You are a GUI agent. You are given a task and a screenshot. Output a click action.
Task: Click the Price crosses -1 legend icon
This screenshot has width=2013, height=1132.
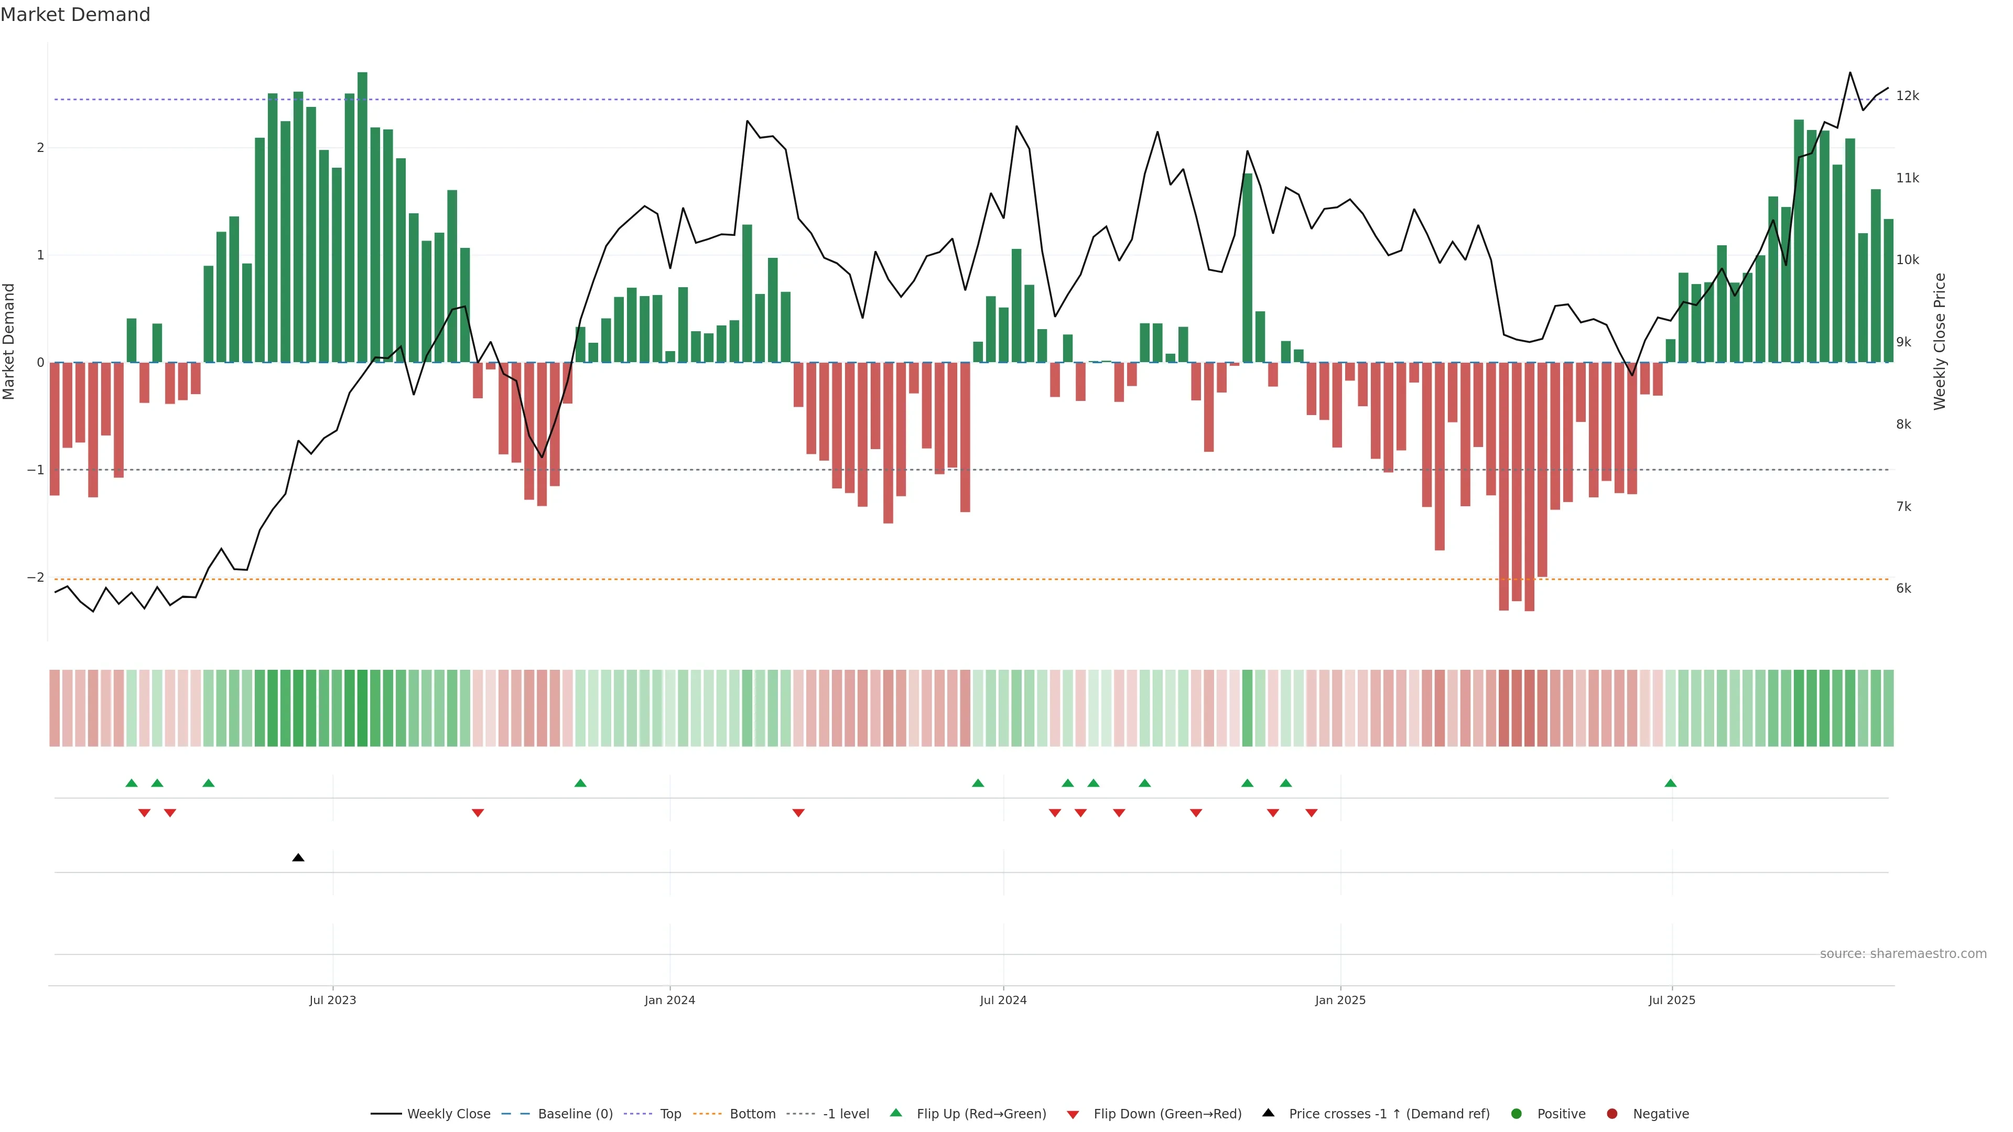point(1268,1113)
